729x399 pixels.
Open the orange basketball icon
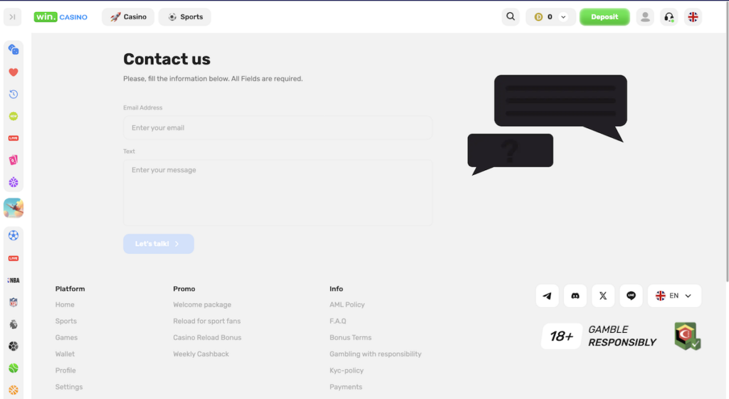14,390
